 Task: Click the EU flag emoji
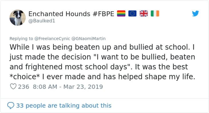(132, 13)
